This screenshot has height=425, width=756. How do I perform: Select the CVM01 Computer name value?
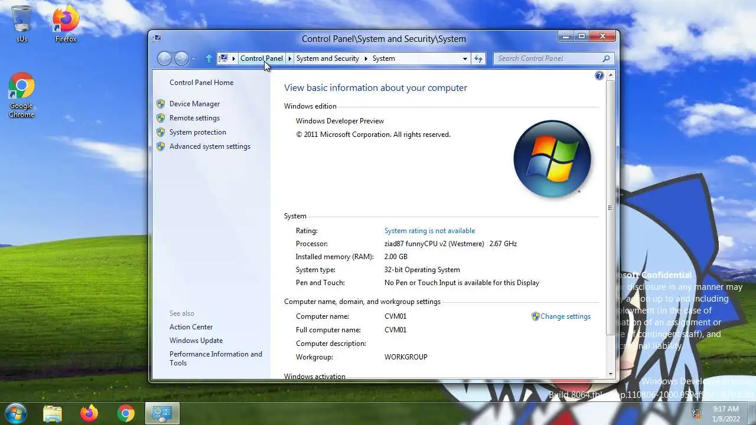(395, 316)
